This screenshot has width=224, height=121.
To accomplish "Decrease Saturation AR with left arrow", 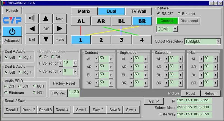I will click(x=167, y=67).
